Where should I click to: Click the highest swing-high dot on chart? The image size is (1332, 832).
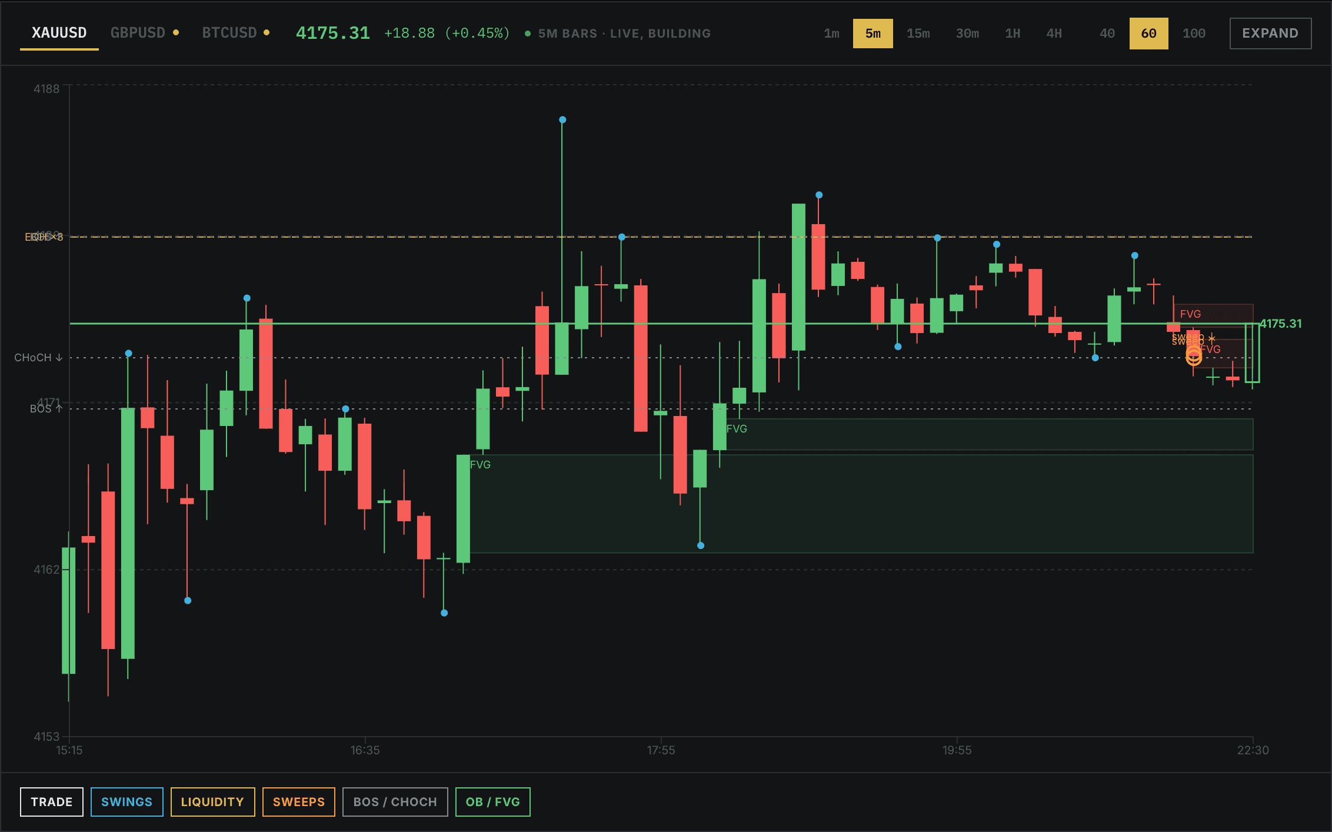point(562,119)
